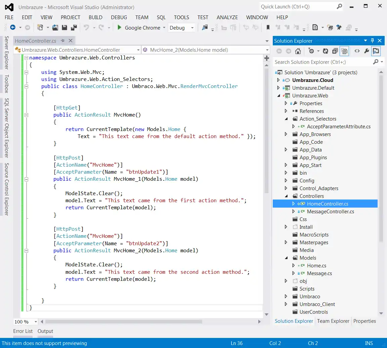
Task: Select AcceptParameterAttribute.cs in the tree
Action: point(339,127)
